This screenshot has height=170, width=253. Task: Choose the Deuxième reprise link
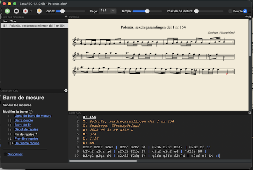click(x=27, y=143)
